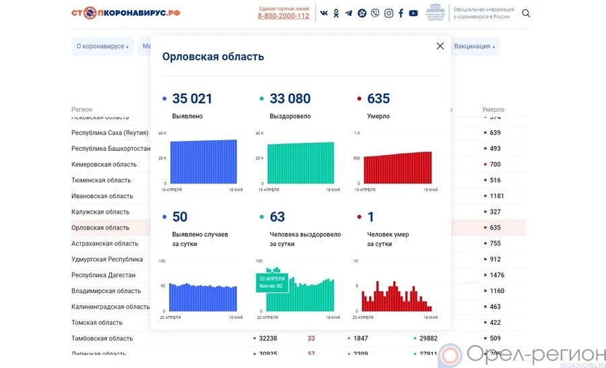Click the search magnifier icon

(526, 13)
